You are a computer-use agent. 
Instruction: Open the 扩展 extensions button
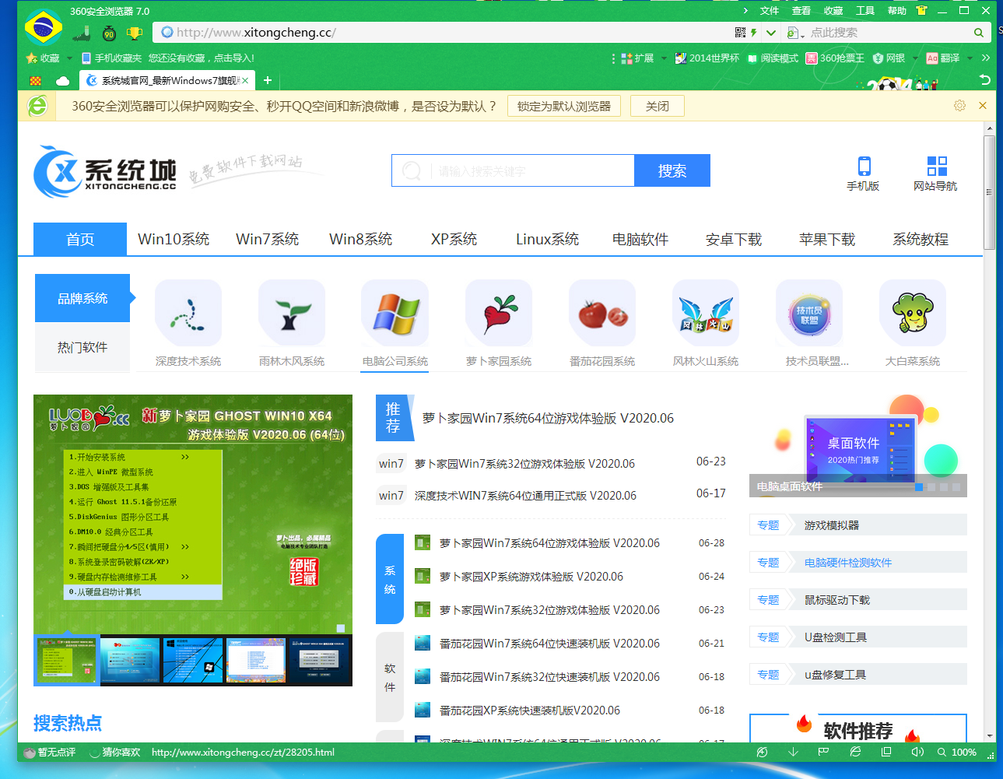click(637, 58)
